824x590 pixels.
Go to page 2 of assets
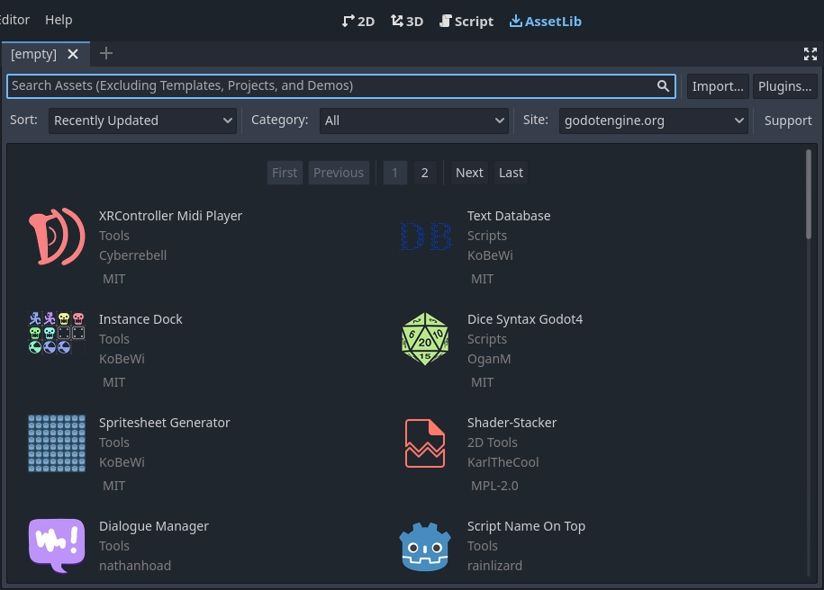coord(424,172)
